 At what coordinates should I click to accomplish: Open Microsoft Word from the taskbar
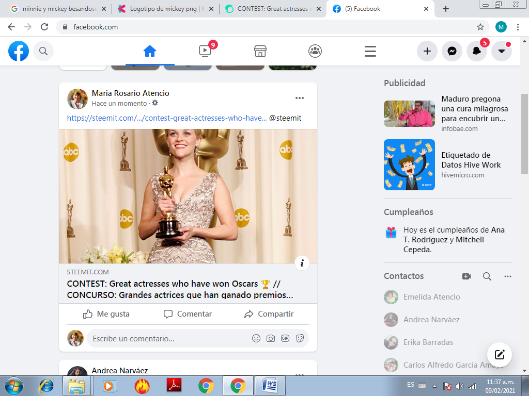point(270,386)
